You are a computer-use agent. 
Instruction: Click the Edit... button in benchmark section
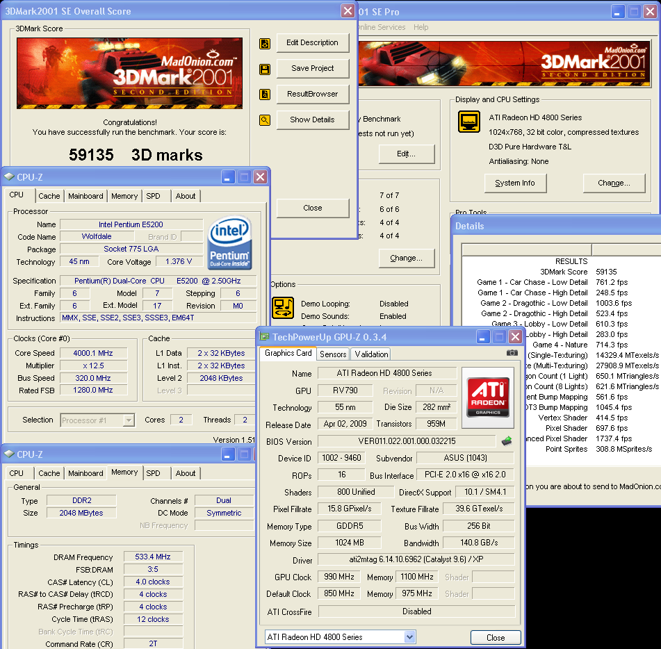pos(407,154)
